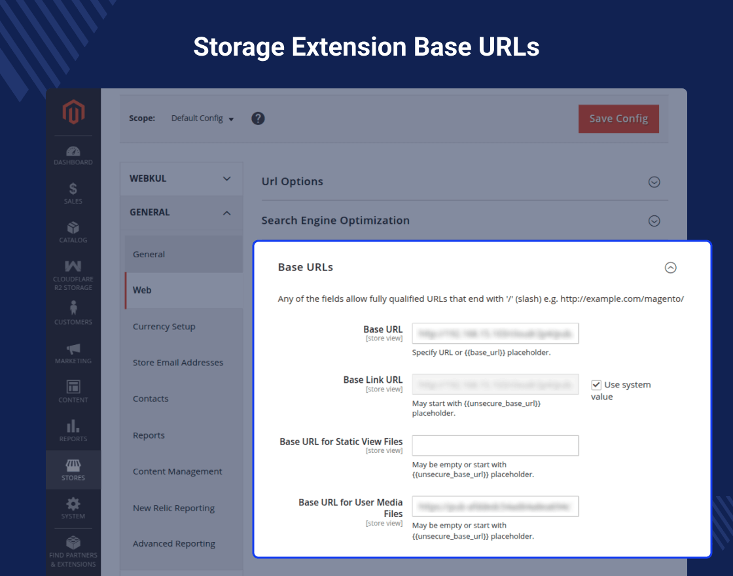Image resolution: width=733 pixels, height=576 pixels.
Task: Select the Content Management tab
Action: coord(184,471)
